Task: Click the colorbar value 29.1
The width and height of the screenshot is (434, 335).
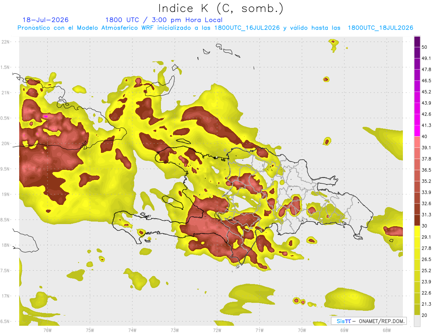Action: click(x=426, y=237)
